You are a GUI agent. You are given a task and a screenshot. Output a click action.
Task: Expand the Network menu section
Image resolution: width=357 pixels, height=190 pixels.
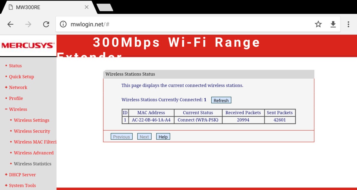point(18,87)
